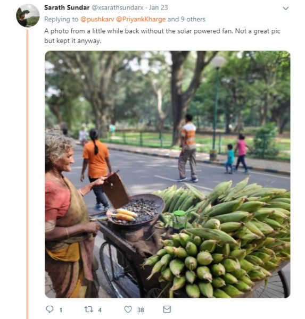Open the Jan 23 timestamp permalink

tap(158, 7)
